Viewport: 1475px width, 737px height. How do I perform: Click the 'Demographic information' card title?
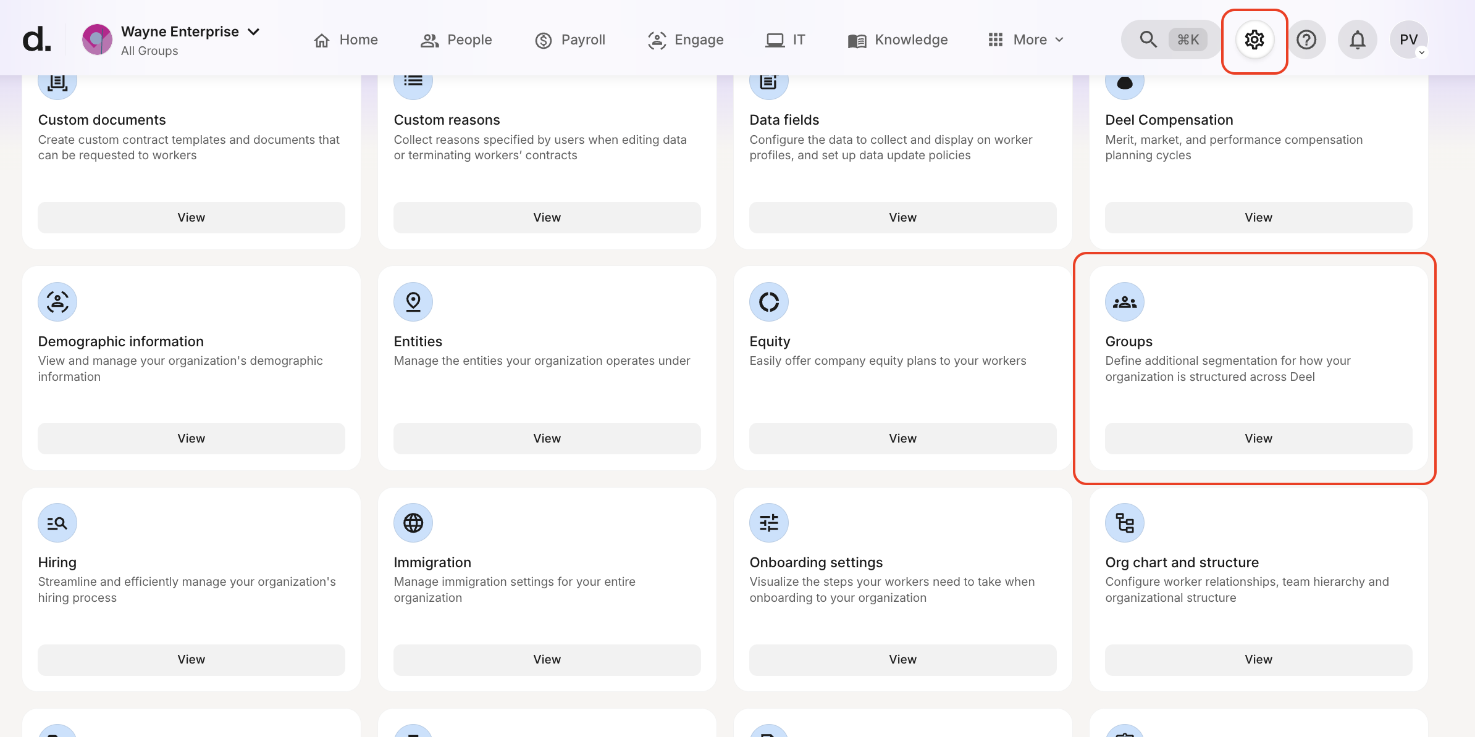coord(120,341)
